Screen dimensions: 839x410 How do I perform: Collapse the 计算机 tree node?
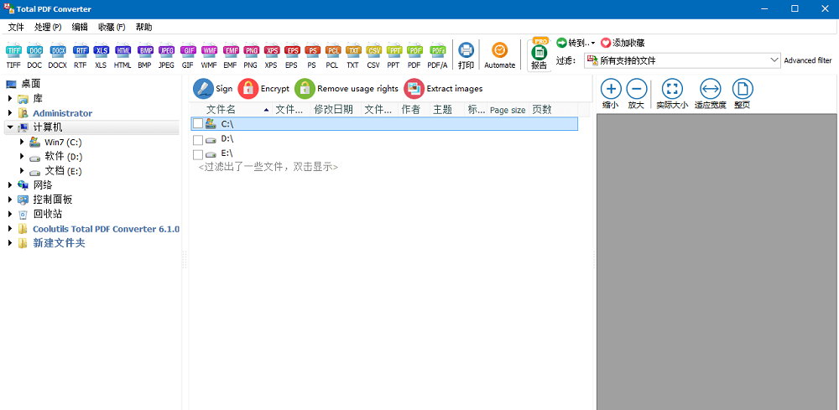click(x=9, y=127)
